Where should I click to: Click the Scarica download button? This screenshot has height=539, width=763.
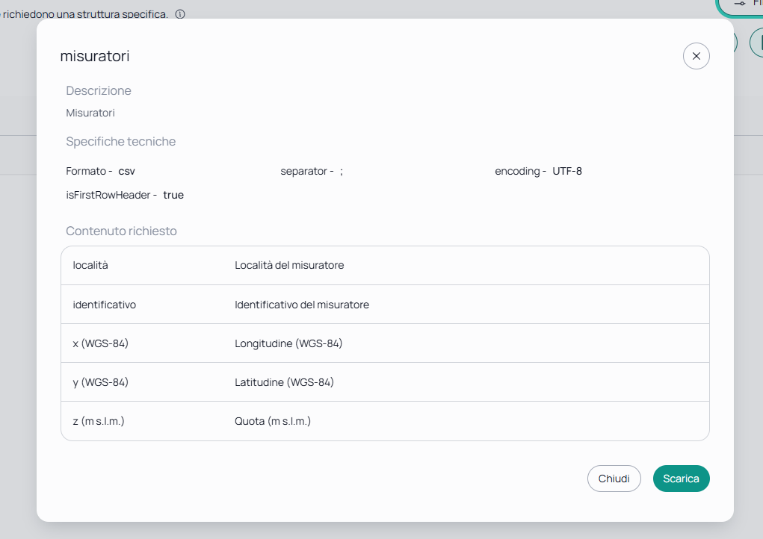(x=681, y=479)
